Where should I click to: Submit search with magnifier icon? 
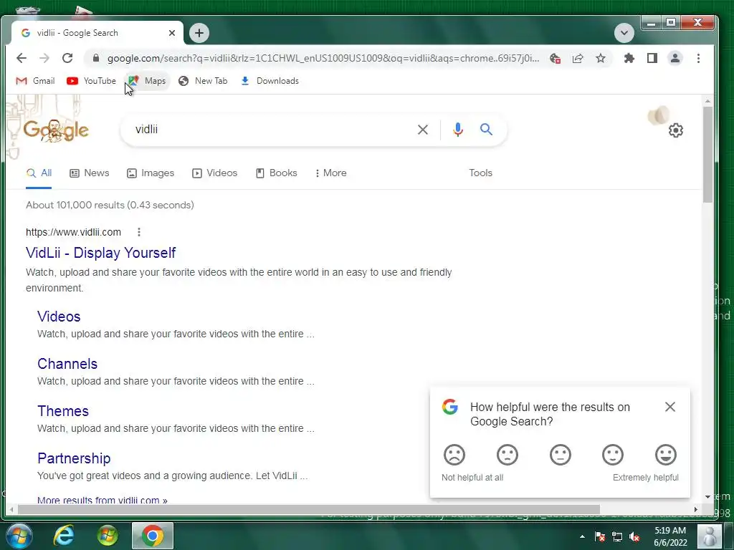pos(487,130)
